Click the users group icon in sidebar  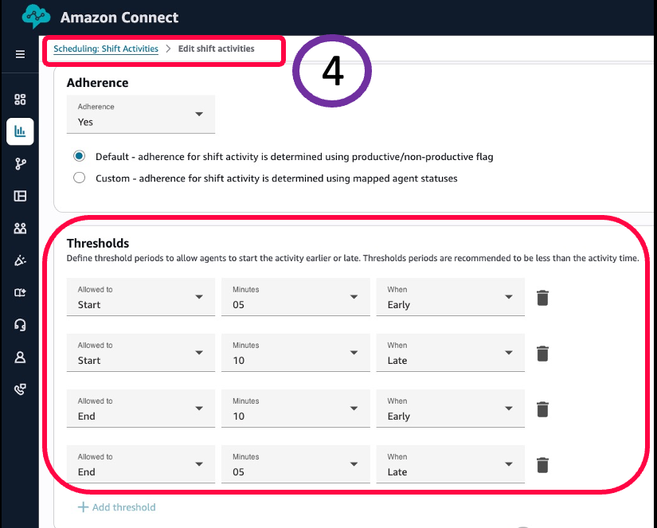pos(20,229)
